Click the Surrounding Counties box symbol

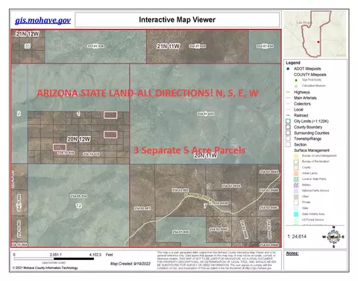288,133
